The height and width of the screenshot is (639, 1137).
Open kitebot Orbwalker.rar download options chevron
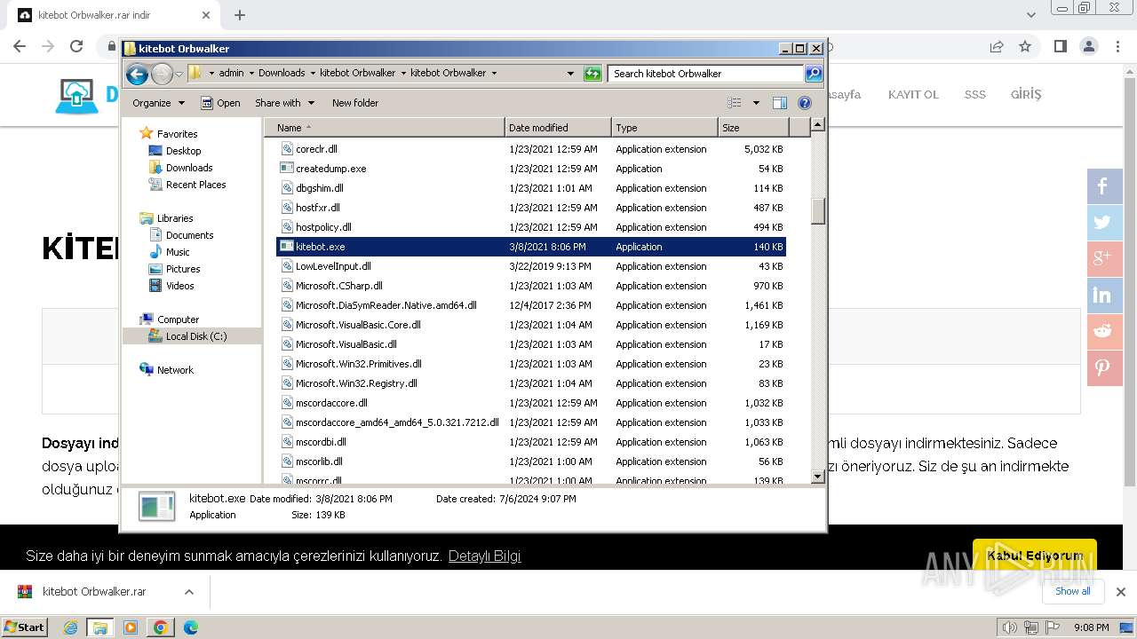(188, 592)
